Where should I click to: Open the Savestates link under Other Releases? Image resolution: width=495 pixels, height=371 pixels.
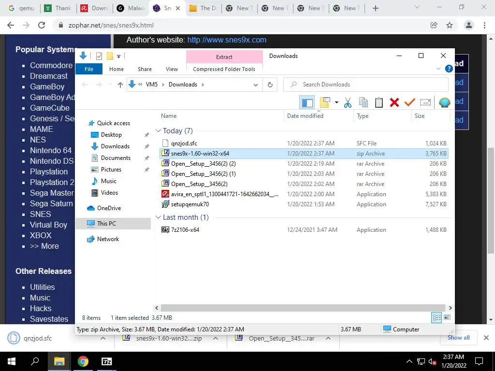(x=49, y=319)
